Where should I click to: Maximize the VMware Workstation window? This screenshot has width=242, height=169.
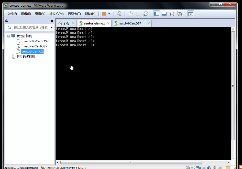click(221, 4)
